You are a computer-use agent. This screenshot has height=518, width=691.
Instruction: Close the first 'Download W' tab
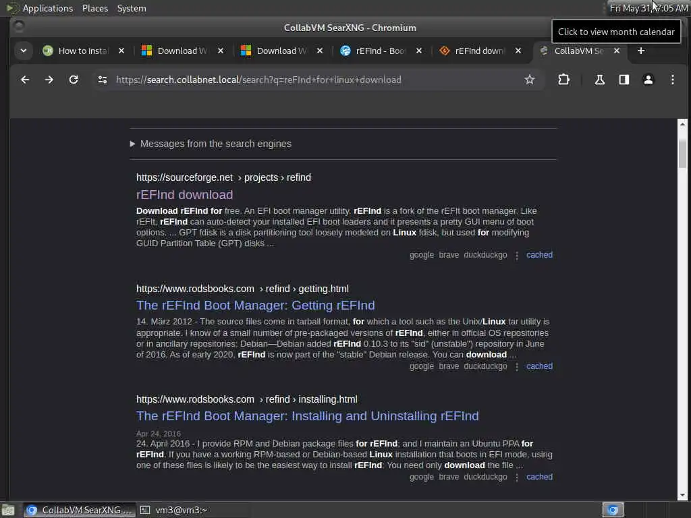tap(221, 51)
